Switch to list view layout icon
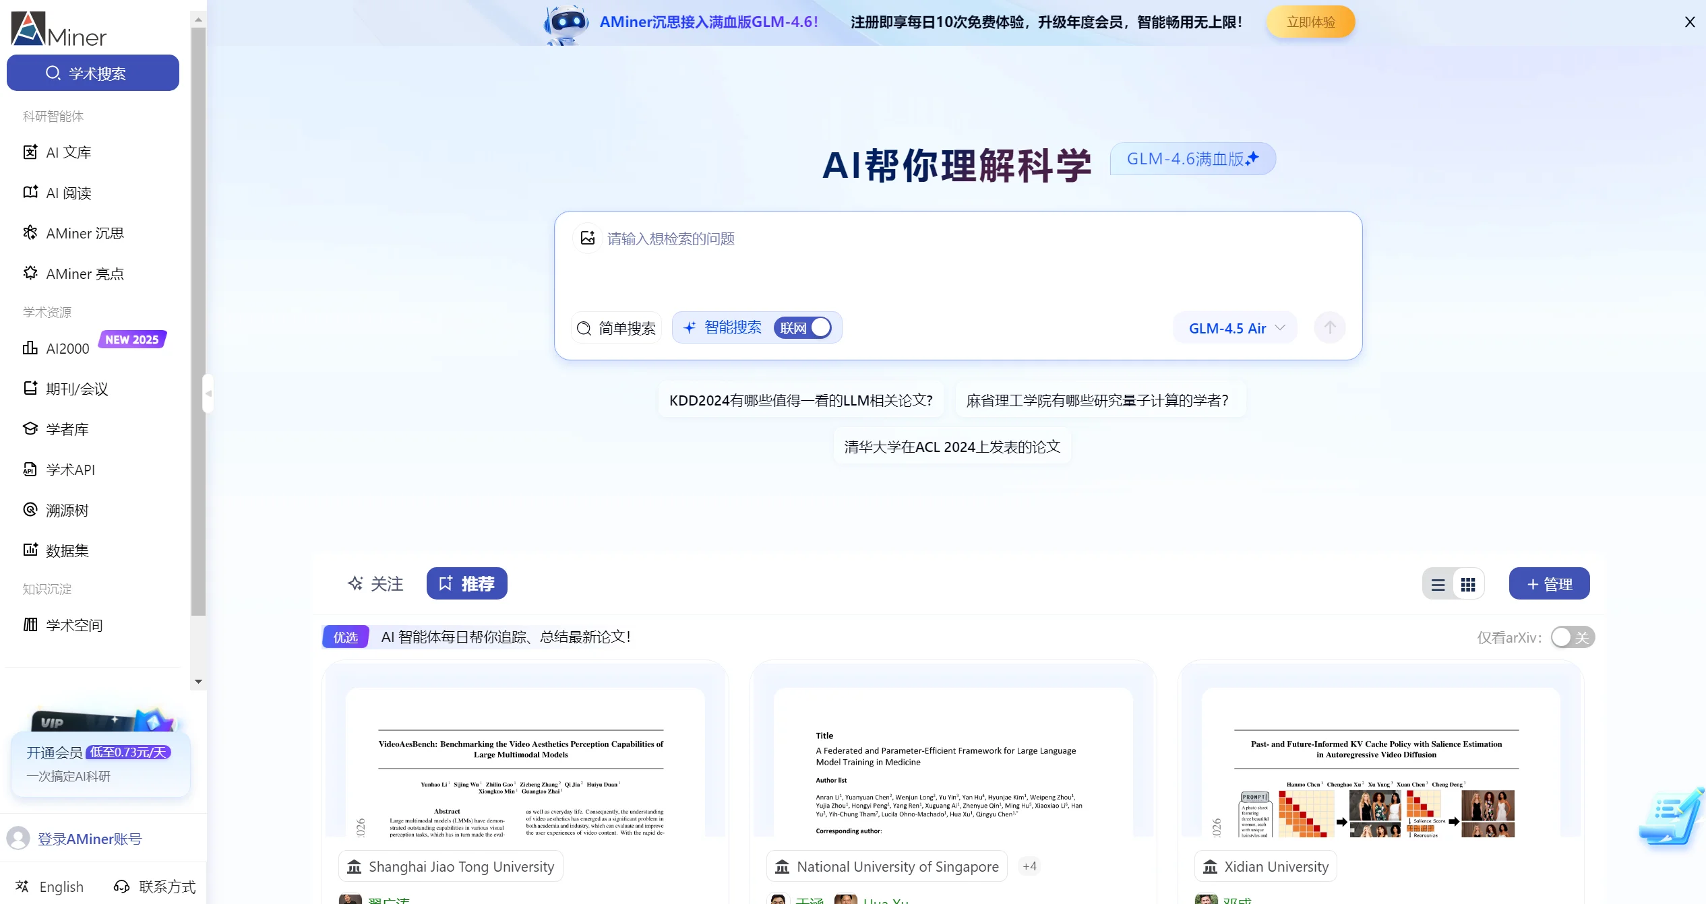Image resolution: width=1706 pixels, height=904 pixels. (x=1438, y=584)
